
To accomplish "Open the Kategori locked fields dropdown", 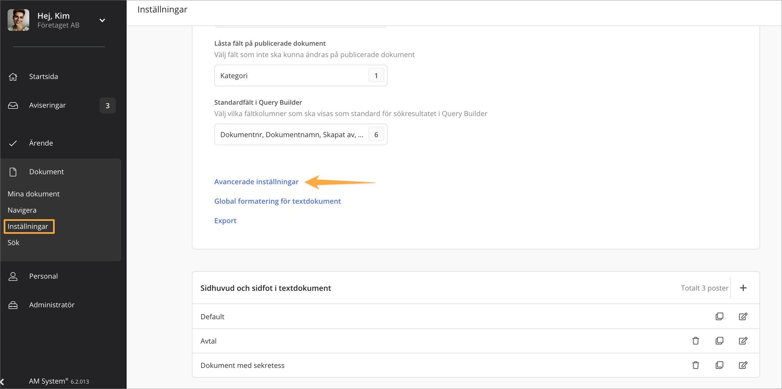I will 300,76.
